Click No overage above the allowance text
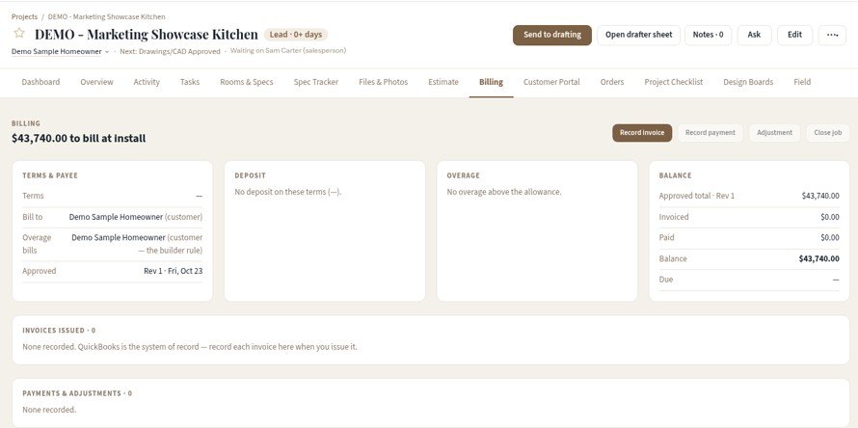 click(504, 192)
